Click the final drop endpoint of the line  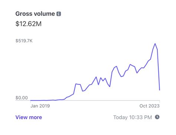point(160,90)
